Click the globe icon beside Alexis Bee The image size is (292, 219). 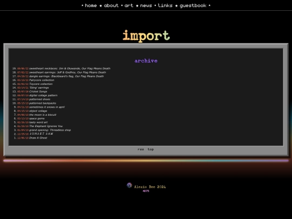click(x=129, y=185)
